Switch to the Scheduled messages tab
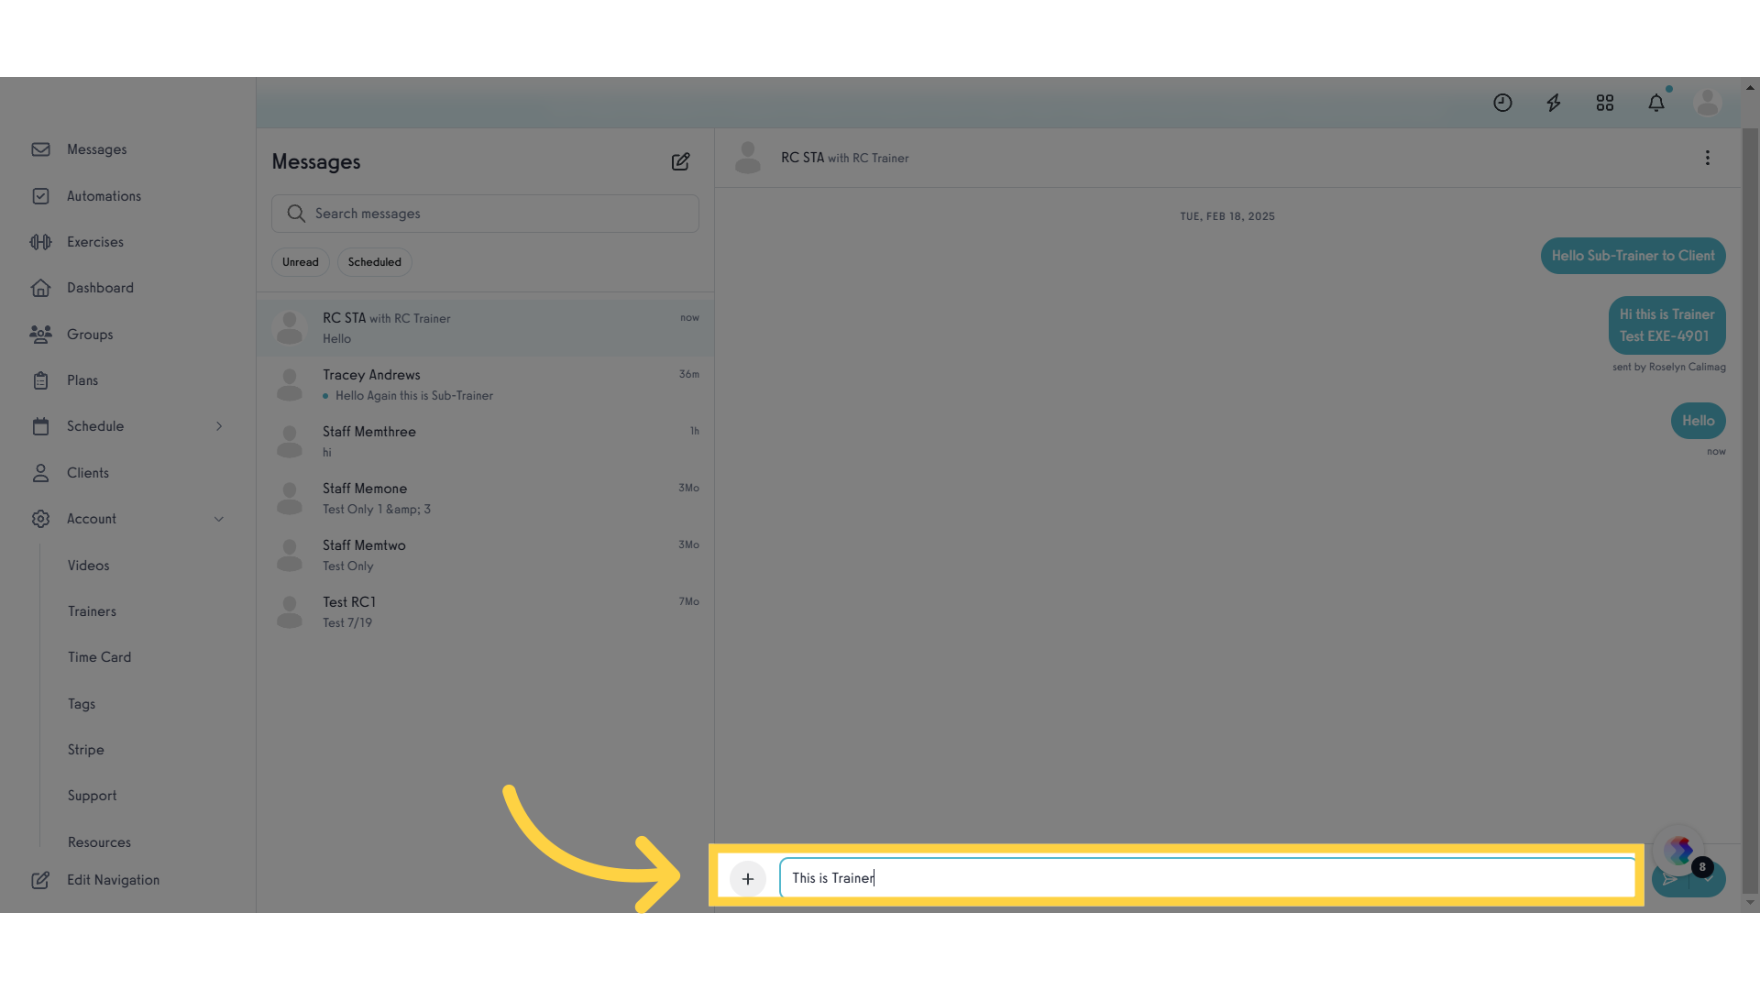 (373, 261)
